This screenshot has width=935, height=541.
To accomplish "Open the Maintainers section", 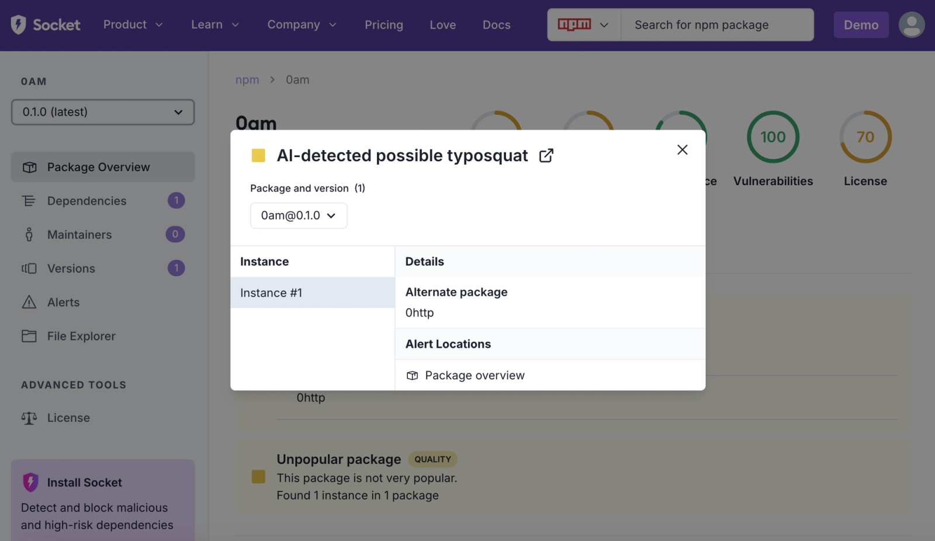I will coord(103,234).
